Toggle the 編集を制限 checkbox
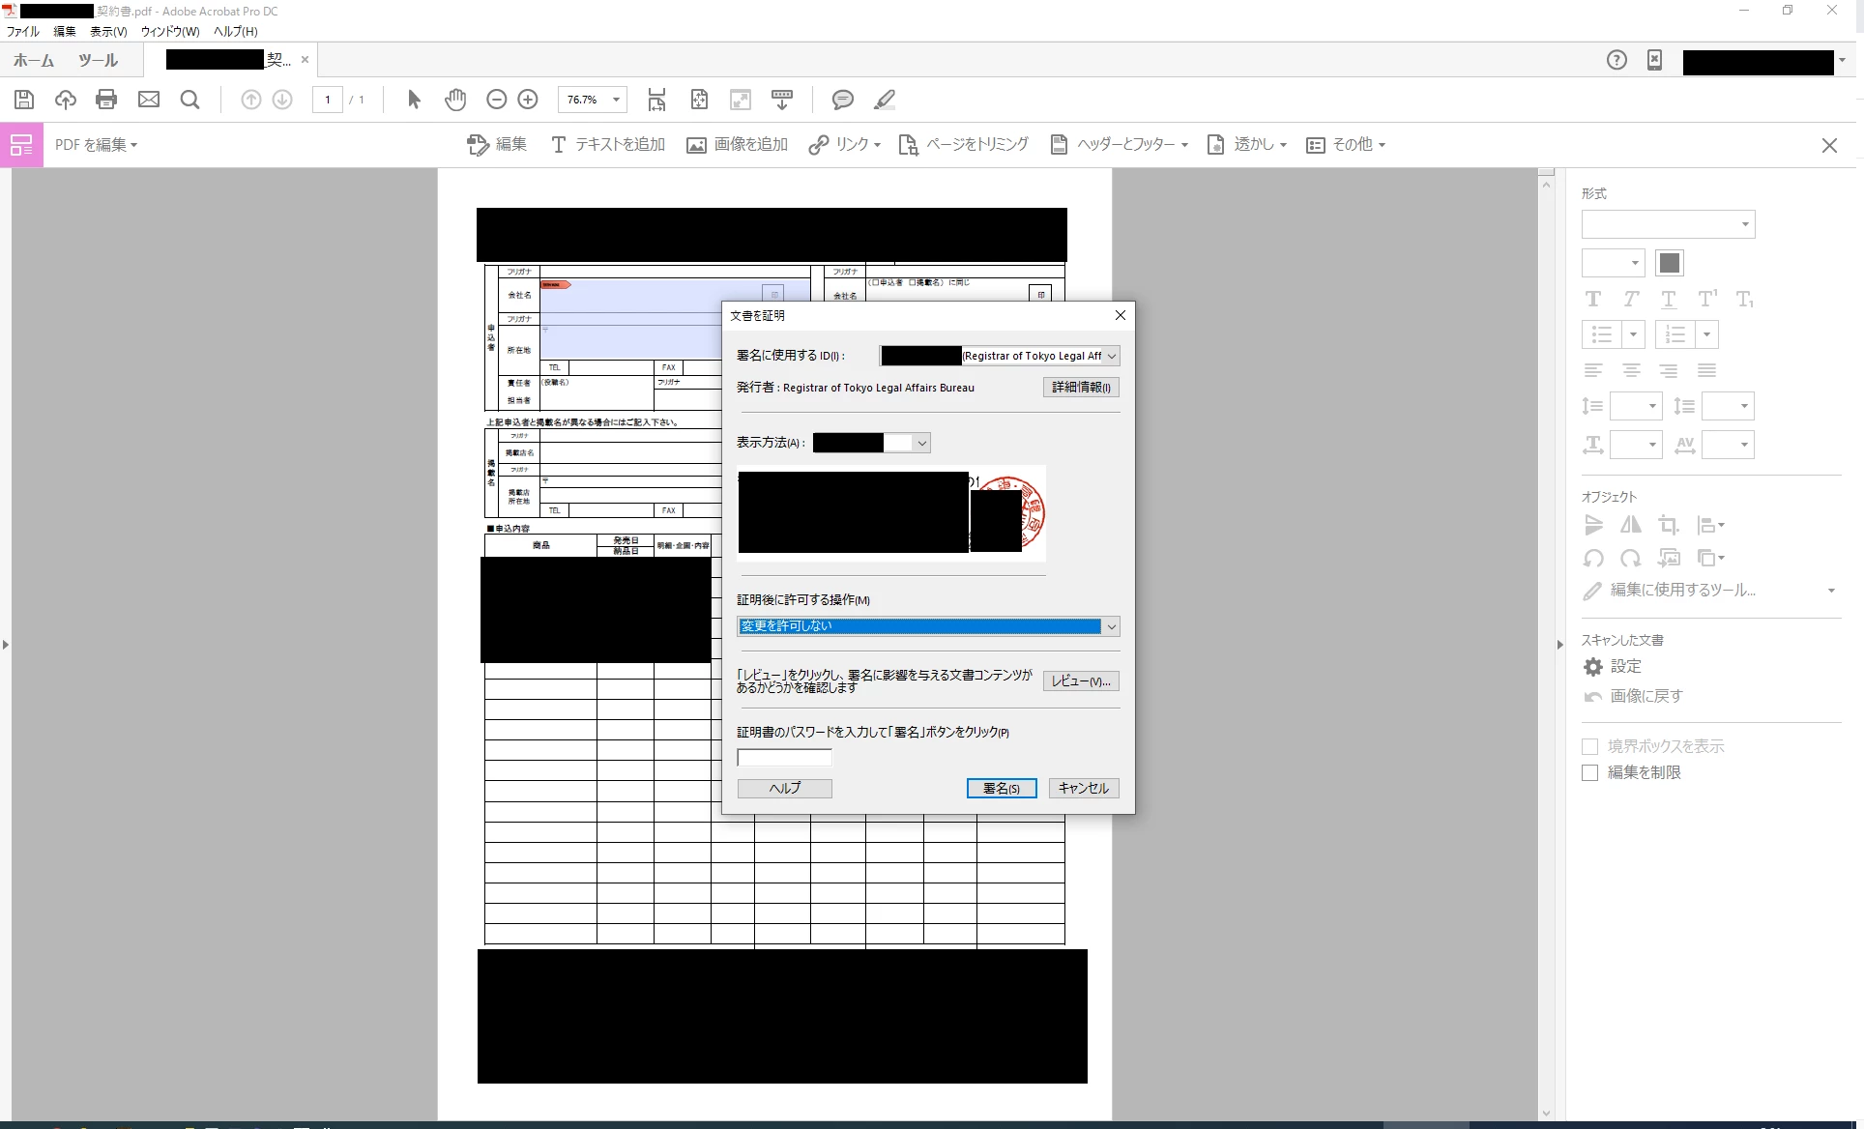The width and height of the screenshot is (1864, 1129). (x=1589, y=772)
